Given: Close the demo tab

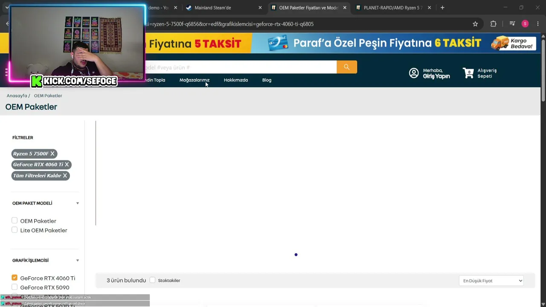Looking at the screenshot, I should pos(175,8).
